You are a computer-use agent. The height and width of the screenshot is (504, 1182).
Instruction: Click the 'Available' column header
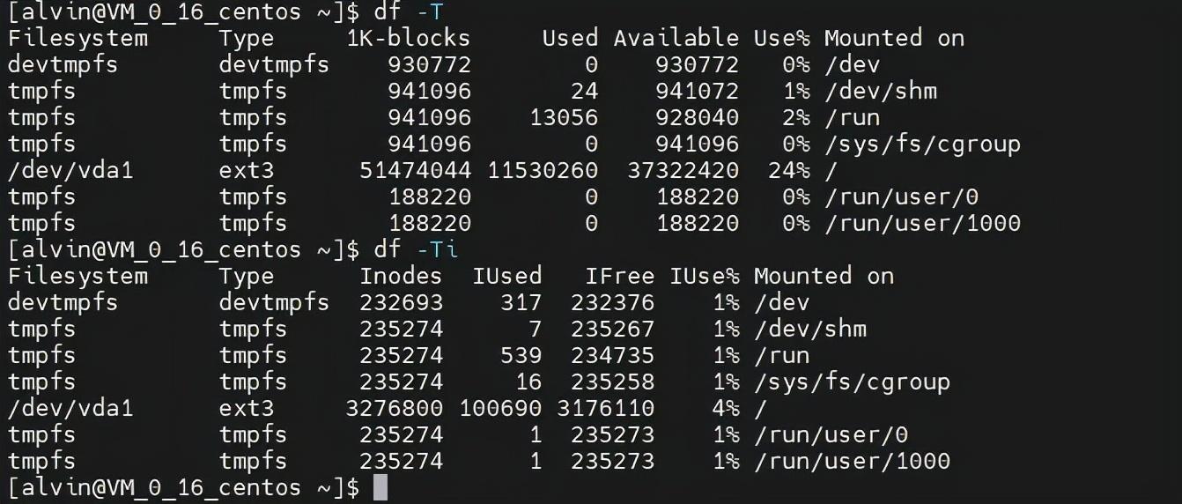tap(676, 38)
